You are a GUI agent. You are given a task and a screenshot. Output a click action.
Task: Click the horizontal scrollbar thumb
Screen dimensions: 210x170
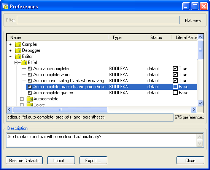pyautogui.click(x=60, y=109)
